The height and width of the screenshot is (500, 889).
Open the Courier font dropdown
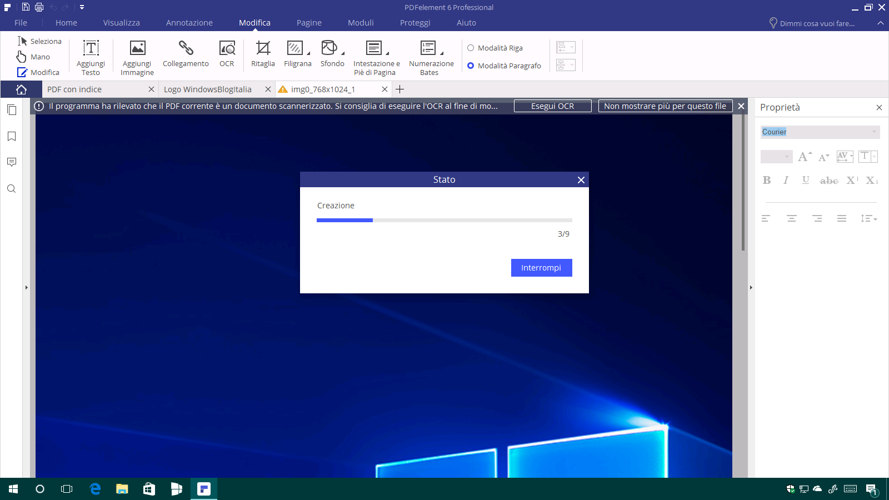[x=820, y=132]
